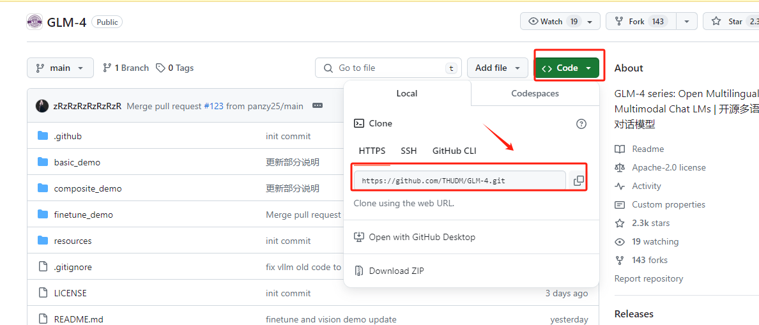759x325 pixels.
Task: Expand the Fork options dropdown arrow
Action: click(x=686, y=21)
